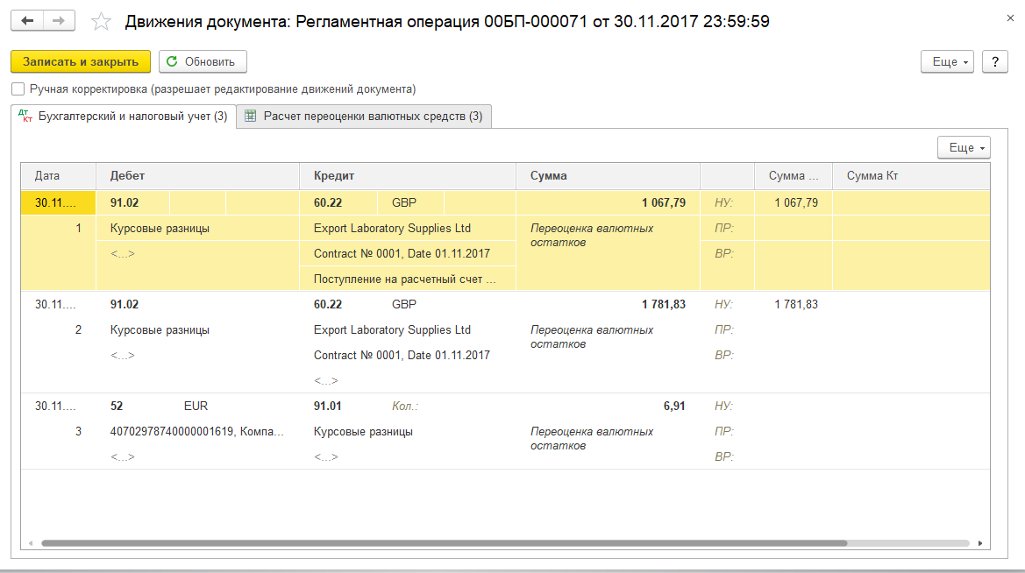1025x573 pixels.
Task: Enable the Ручная корректировка checkbox
Action: click(x=18, y=88)
